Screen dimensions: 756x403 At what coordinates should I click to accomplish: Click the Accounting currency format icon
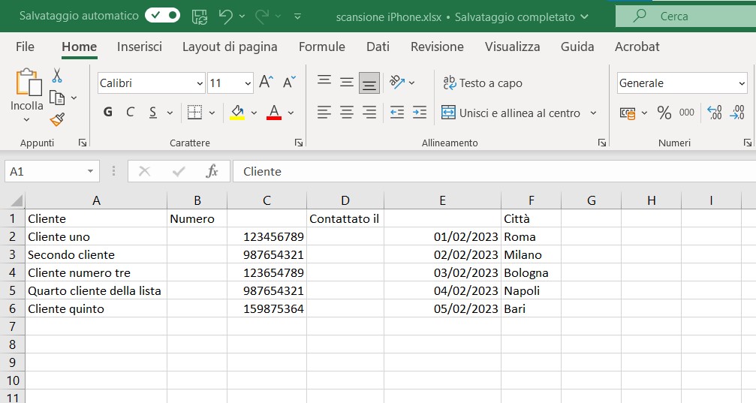pyautogui.click(x=628, y=113)
